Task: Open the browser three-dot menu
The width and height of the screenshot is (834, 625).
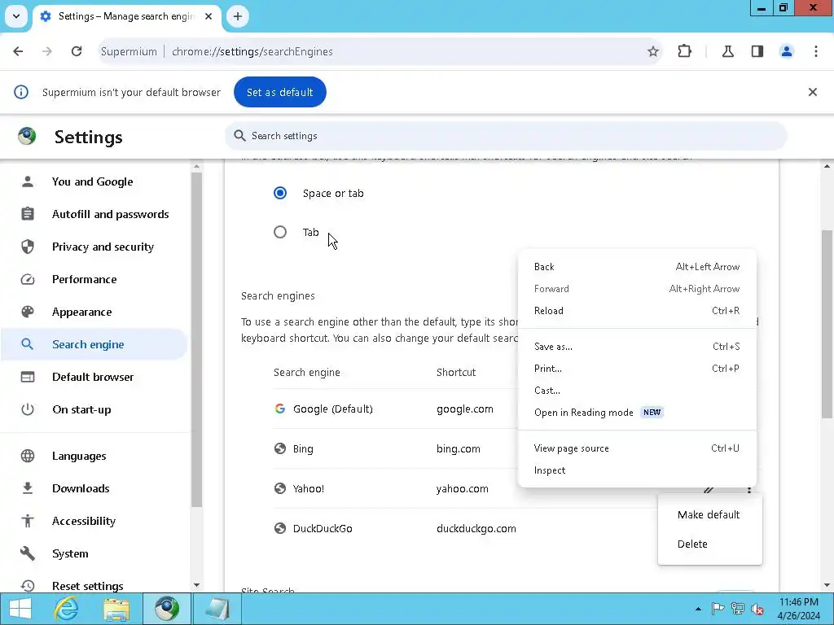Action: 815,51
